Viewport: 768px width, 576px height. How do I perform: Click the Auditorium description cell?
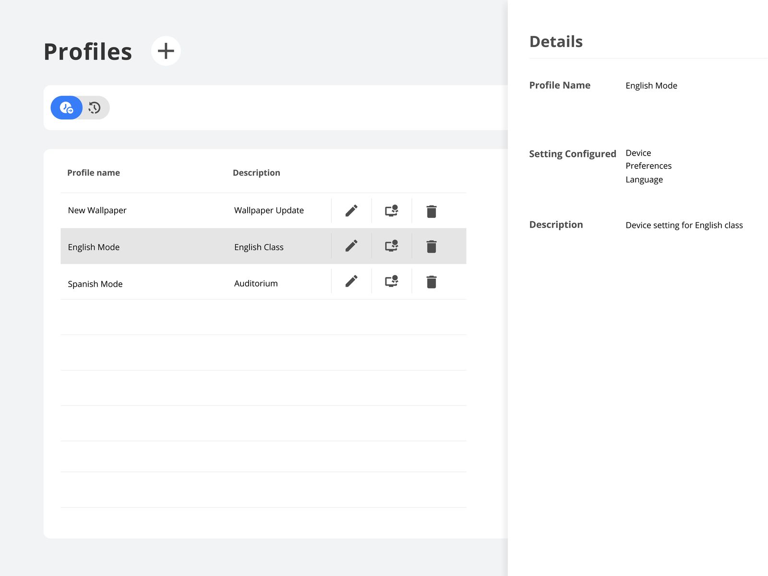(x=256, y=284)
